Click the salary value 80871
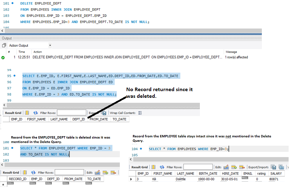Screen dimensions: 289x190 (274, 179)
